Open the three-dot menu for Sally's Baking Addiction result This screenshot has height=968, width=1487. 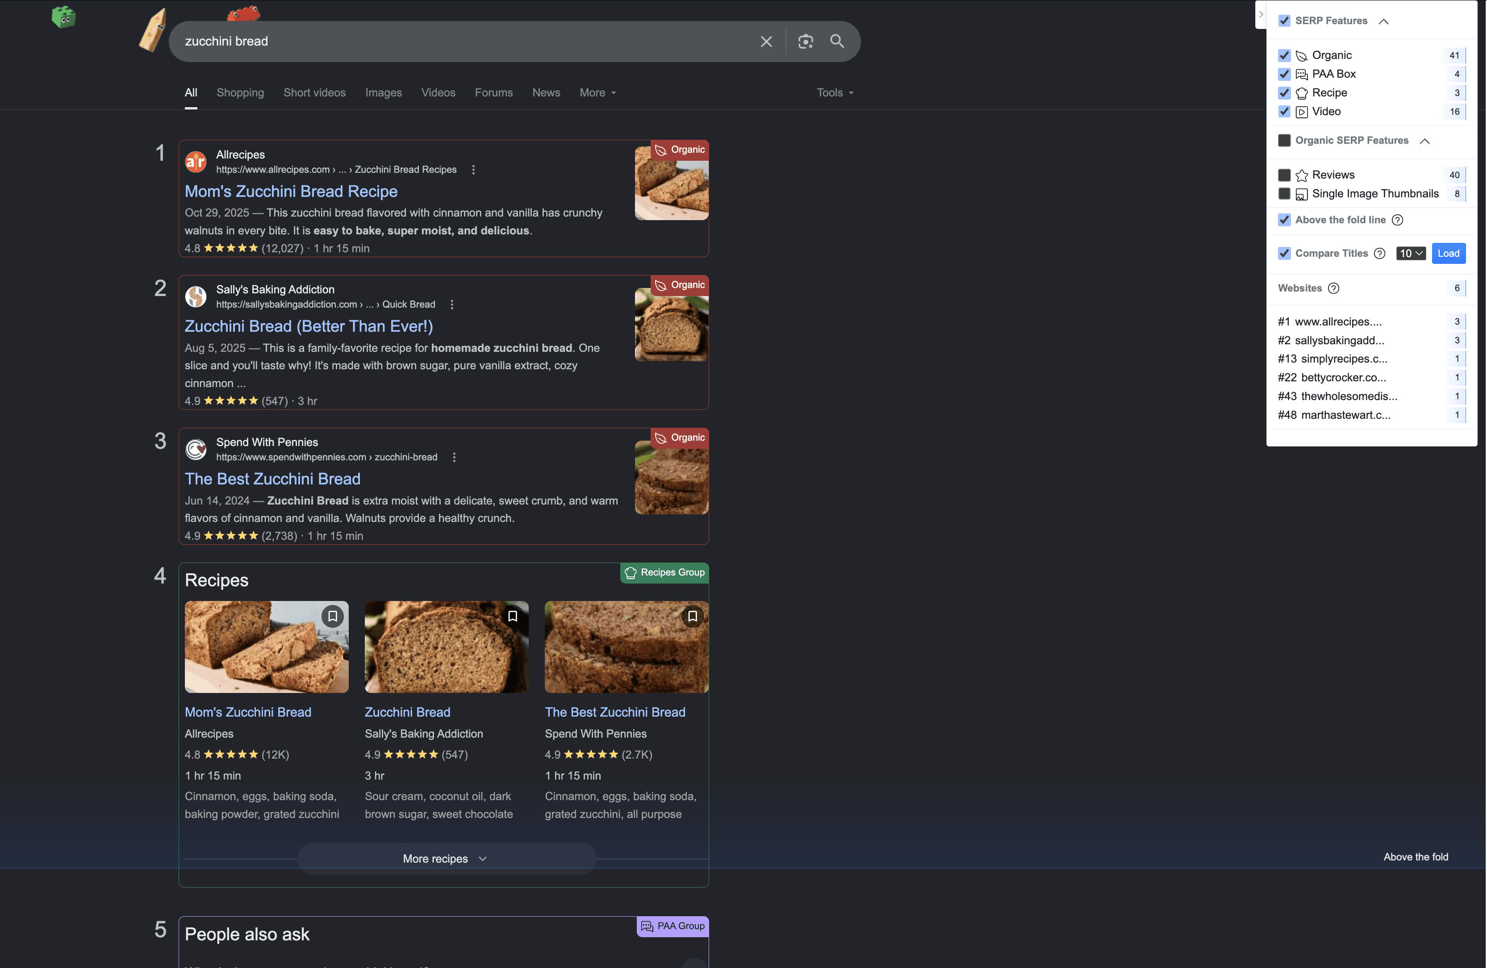point(452,305)
